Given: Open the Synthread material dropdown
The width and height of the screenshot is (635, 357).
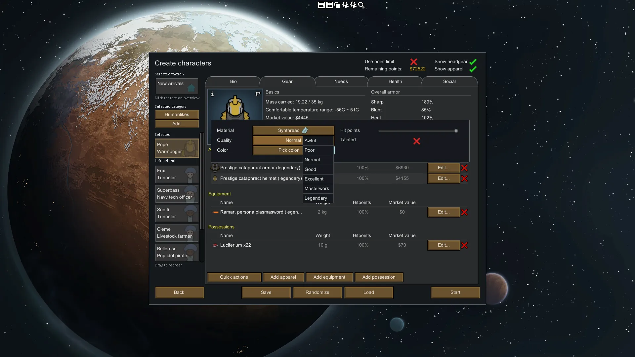Looking at the screenshot, I should coord(293,131).
